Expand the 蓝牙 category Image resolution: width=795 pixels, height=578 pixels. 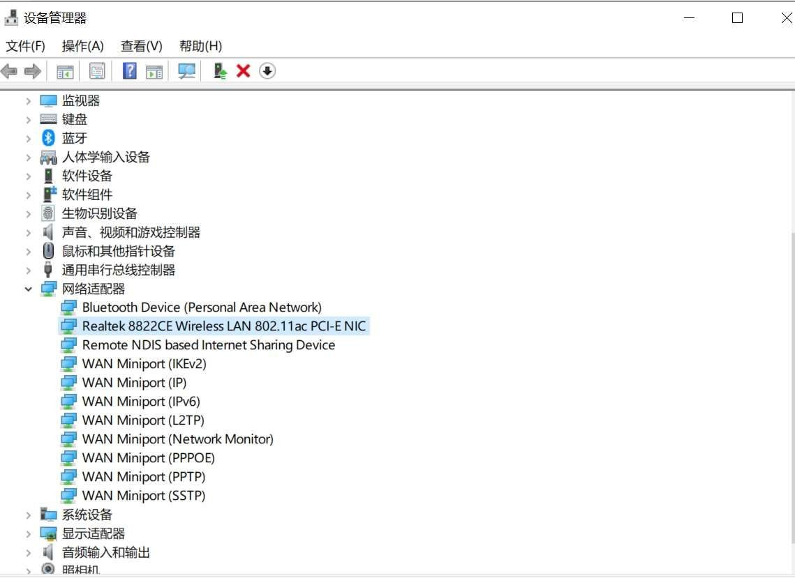tap(29, 138)
